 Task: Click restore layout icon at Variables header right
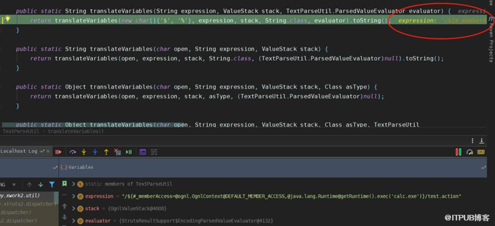click(483, 168)
